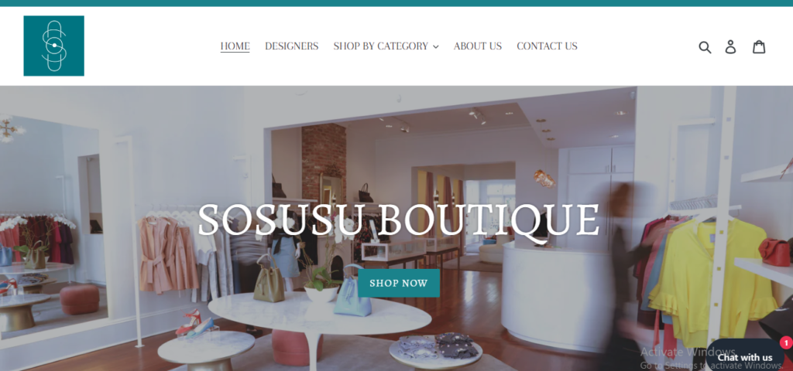Open the Chat with us widget

click(745, 357)
